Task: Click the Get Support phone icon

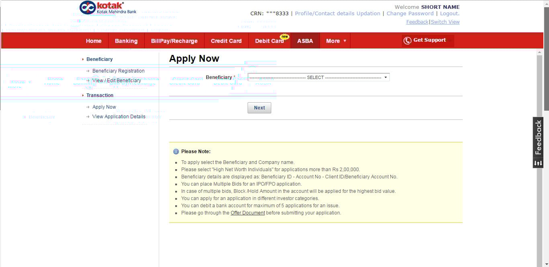Action: point(407,40)
